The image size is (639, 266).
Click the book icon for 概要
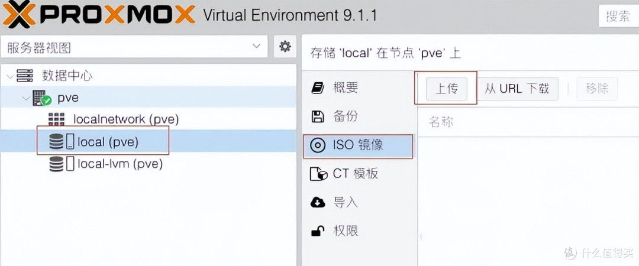click(x=318, y=87)
